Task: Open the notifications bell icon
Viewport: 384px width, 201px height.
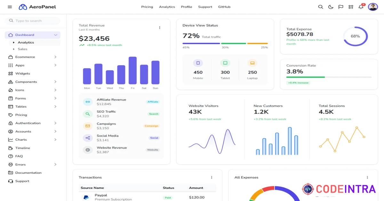Action: point(361,7)
